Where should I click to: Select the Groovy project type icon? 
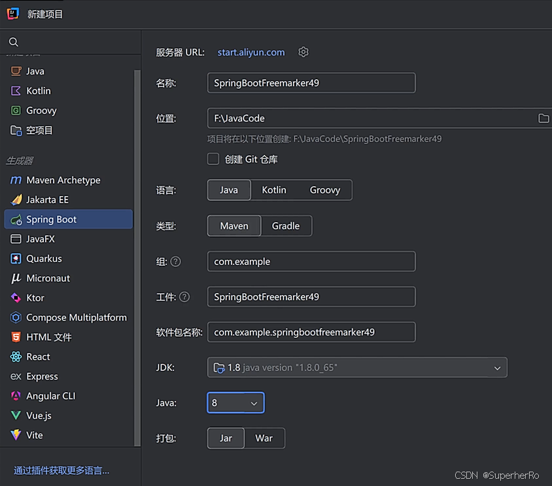click(x=16, y=111)
